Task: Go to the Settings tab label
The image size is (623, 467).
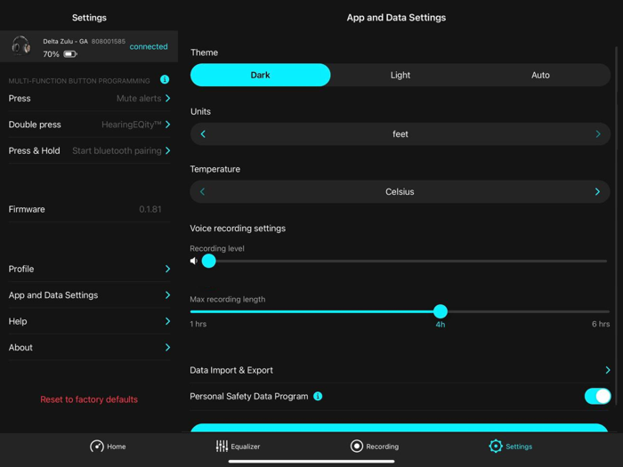Action: [519, 447]
